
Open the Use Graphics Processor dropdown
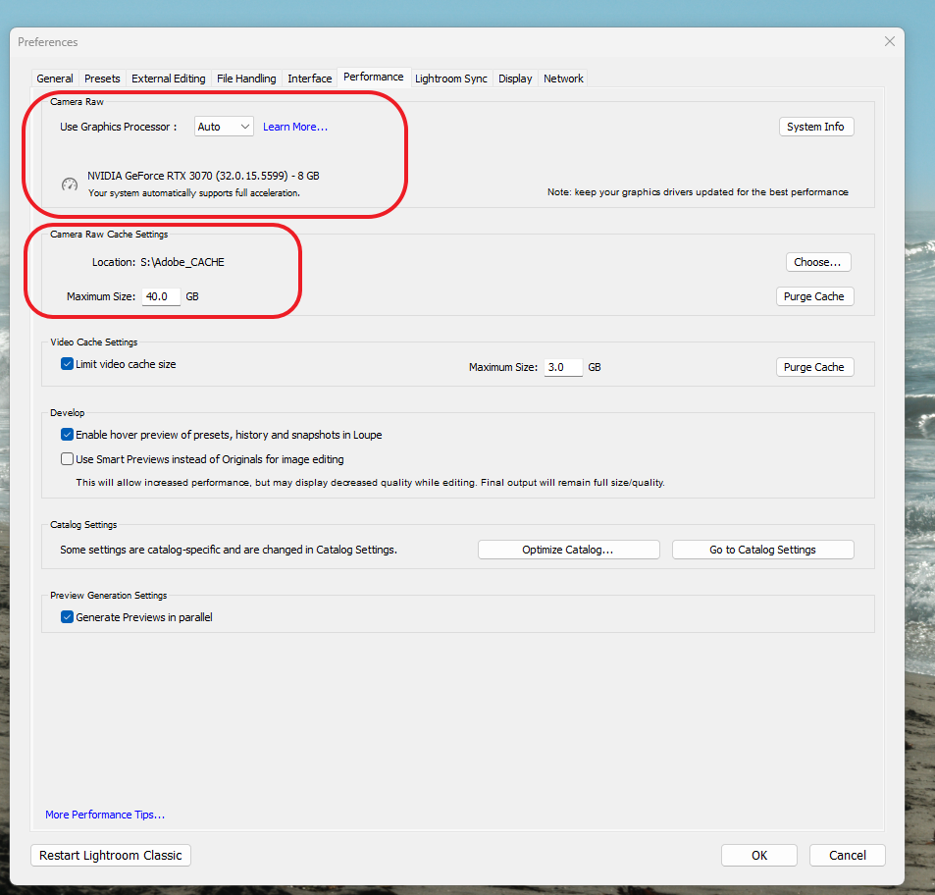pos(224,126)
